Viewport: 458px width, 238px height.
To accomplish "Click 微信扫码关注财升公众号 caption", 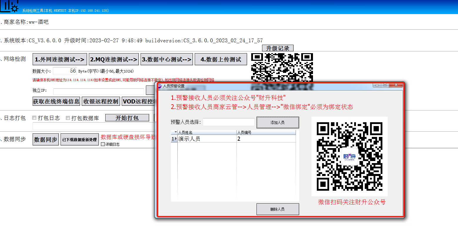I will pos(352,202).
